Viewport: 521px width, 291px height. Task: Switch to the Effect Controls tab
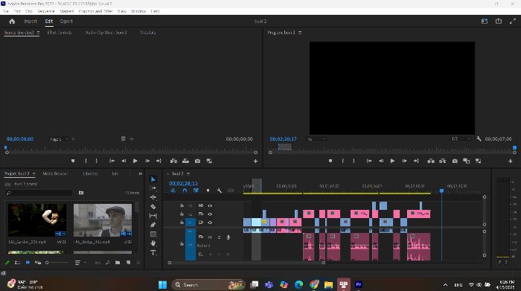point(59,33)
